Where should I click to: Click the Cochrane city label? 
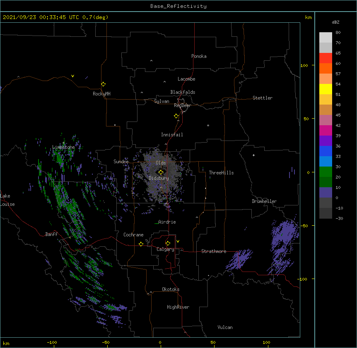pos(133,235)
